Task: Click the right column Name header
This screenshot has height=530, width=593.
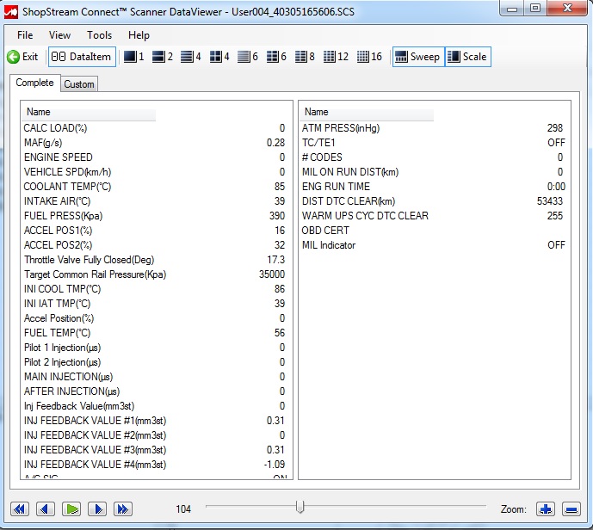Action: [368, 112]
